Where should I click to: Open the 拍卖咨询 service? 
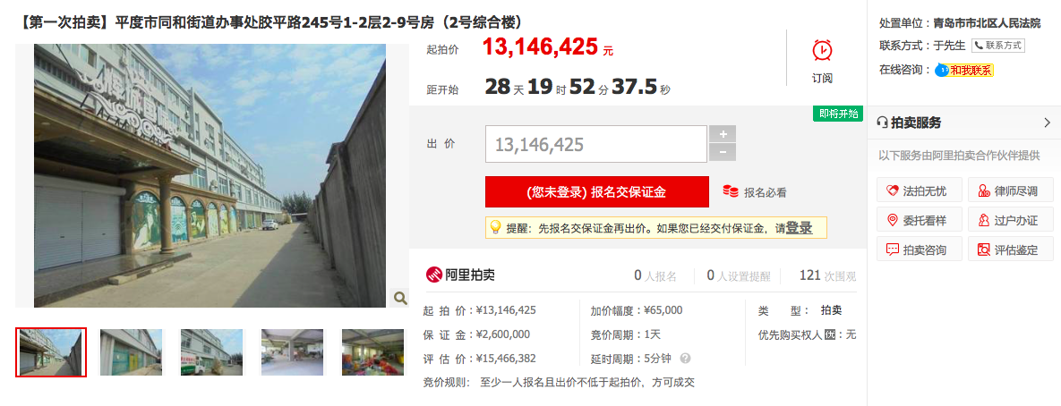coord(919,250)
